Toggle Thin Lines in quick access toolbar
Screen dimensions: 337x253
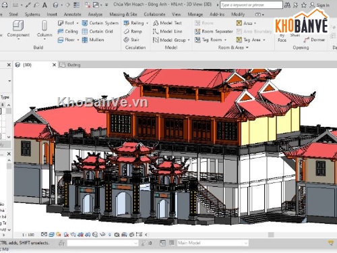tap(76, 5)
